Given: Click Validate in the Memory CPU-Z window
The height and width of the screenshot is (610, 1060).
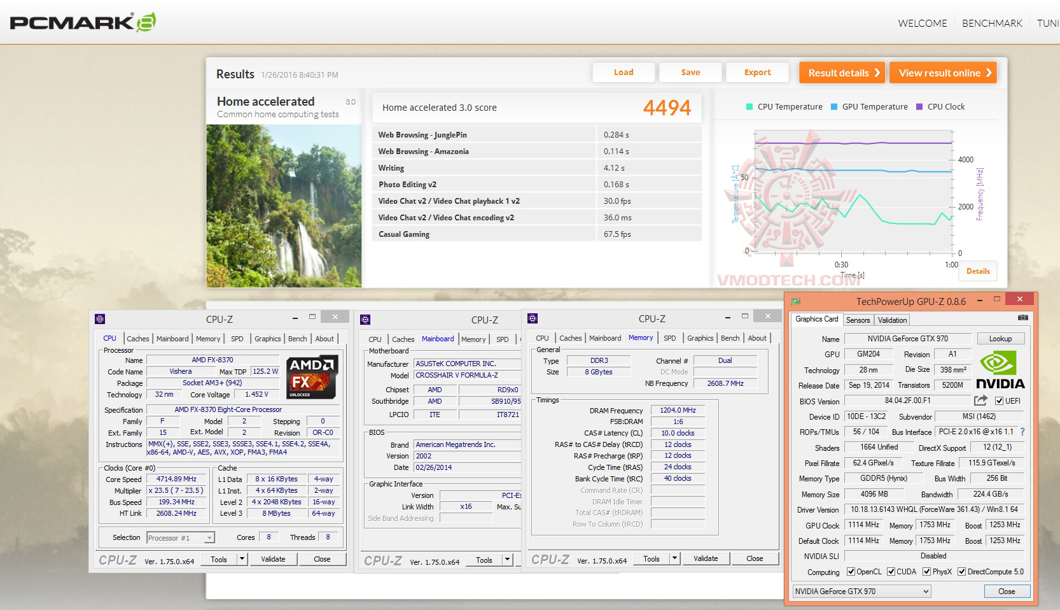Looking at the screenshot, I should tap(706, 558).
